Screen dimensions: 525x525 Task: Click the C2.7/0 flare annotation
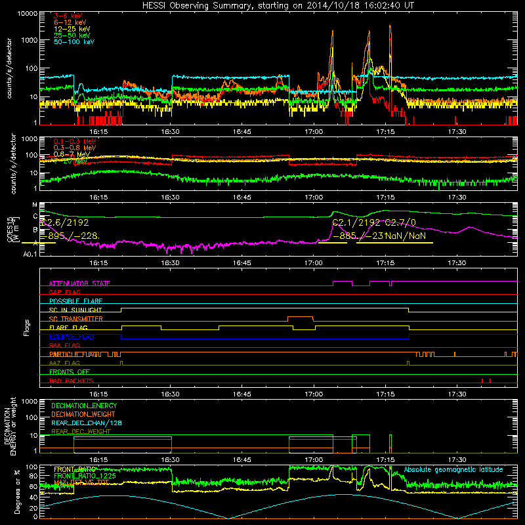[x=400, y=222]
